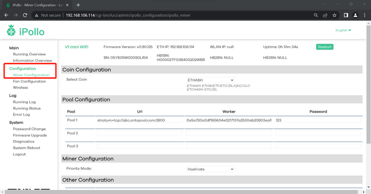The width and height of the screenshot is (371, 194).
Task: Click the Pool 2 Url field
Action: [x=140, y=133]
